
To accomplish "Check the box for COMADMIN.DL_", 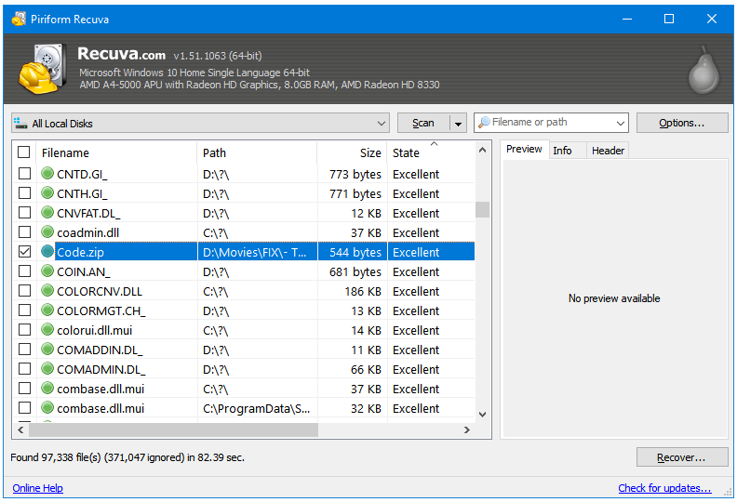I will point(24,369).
